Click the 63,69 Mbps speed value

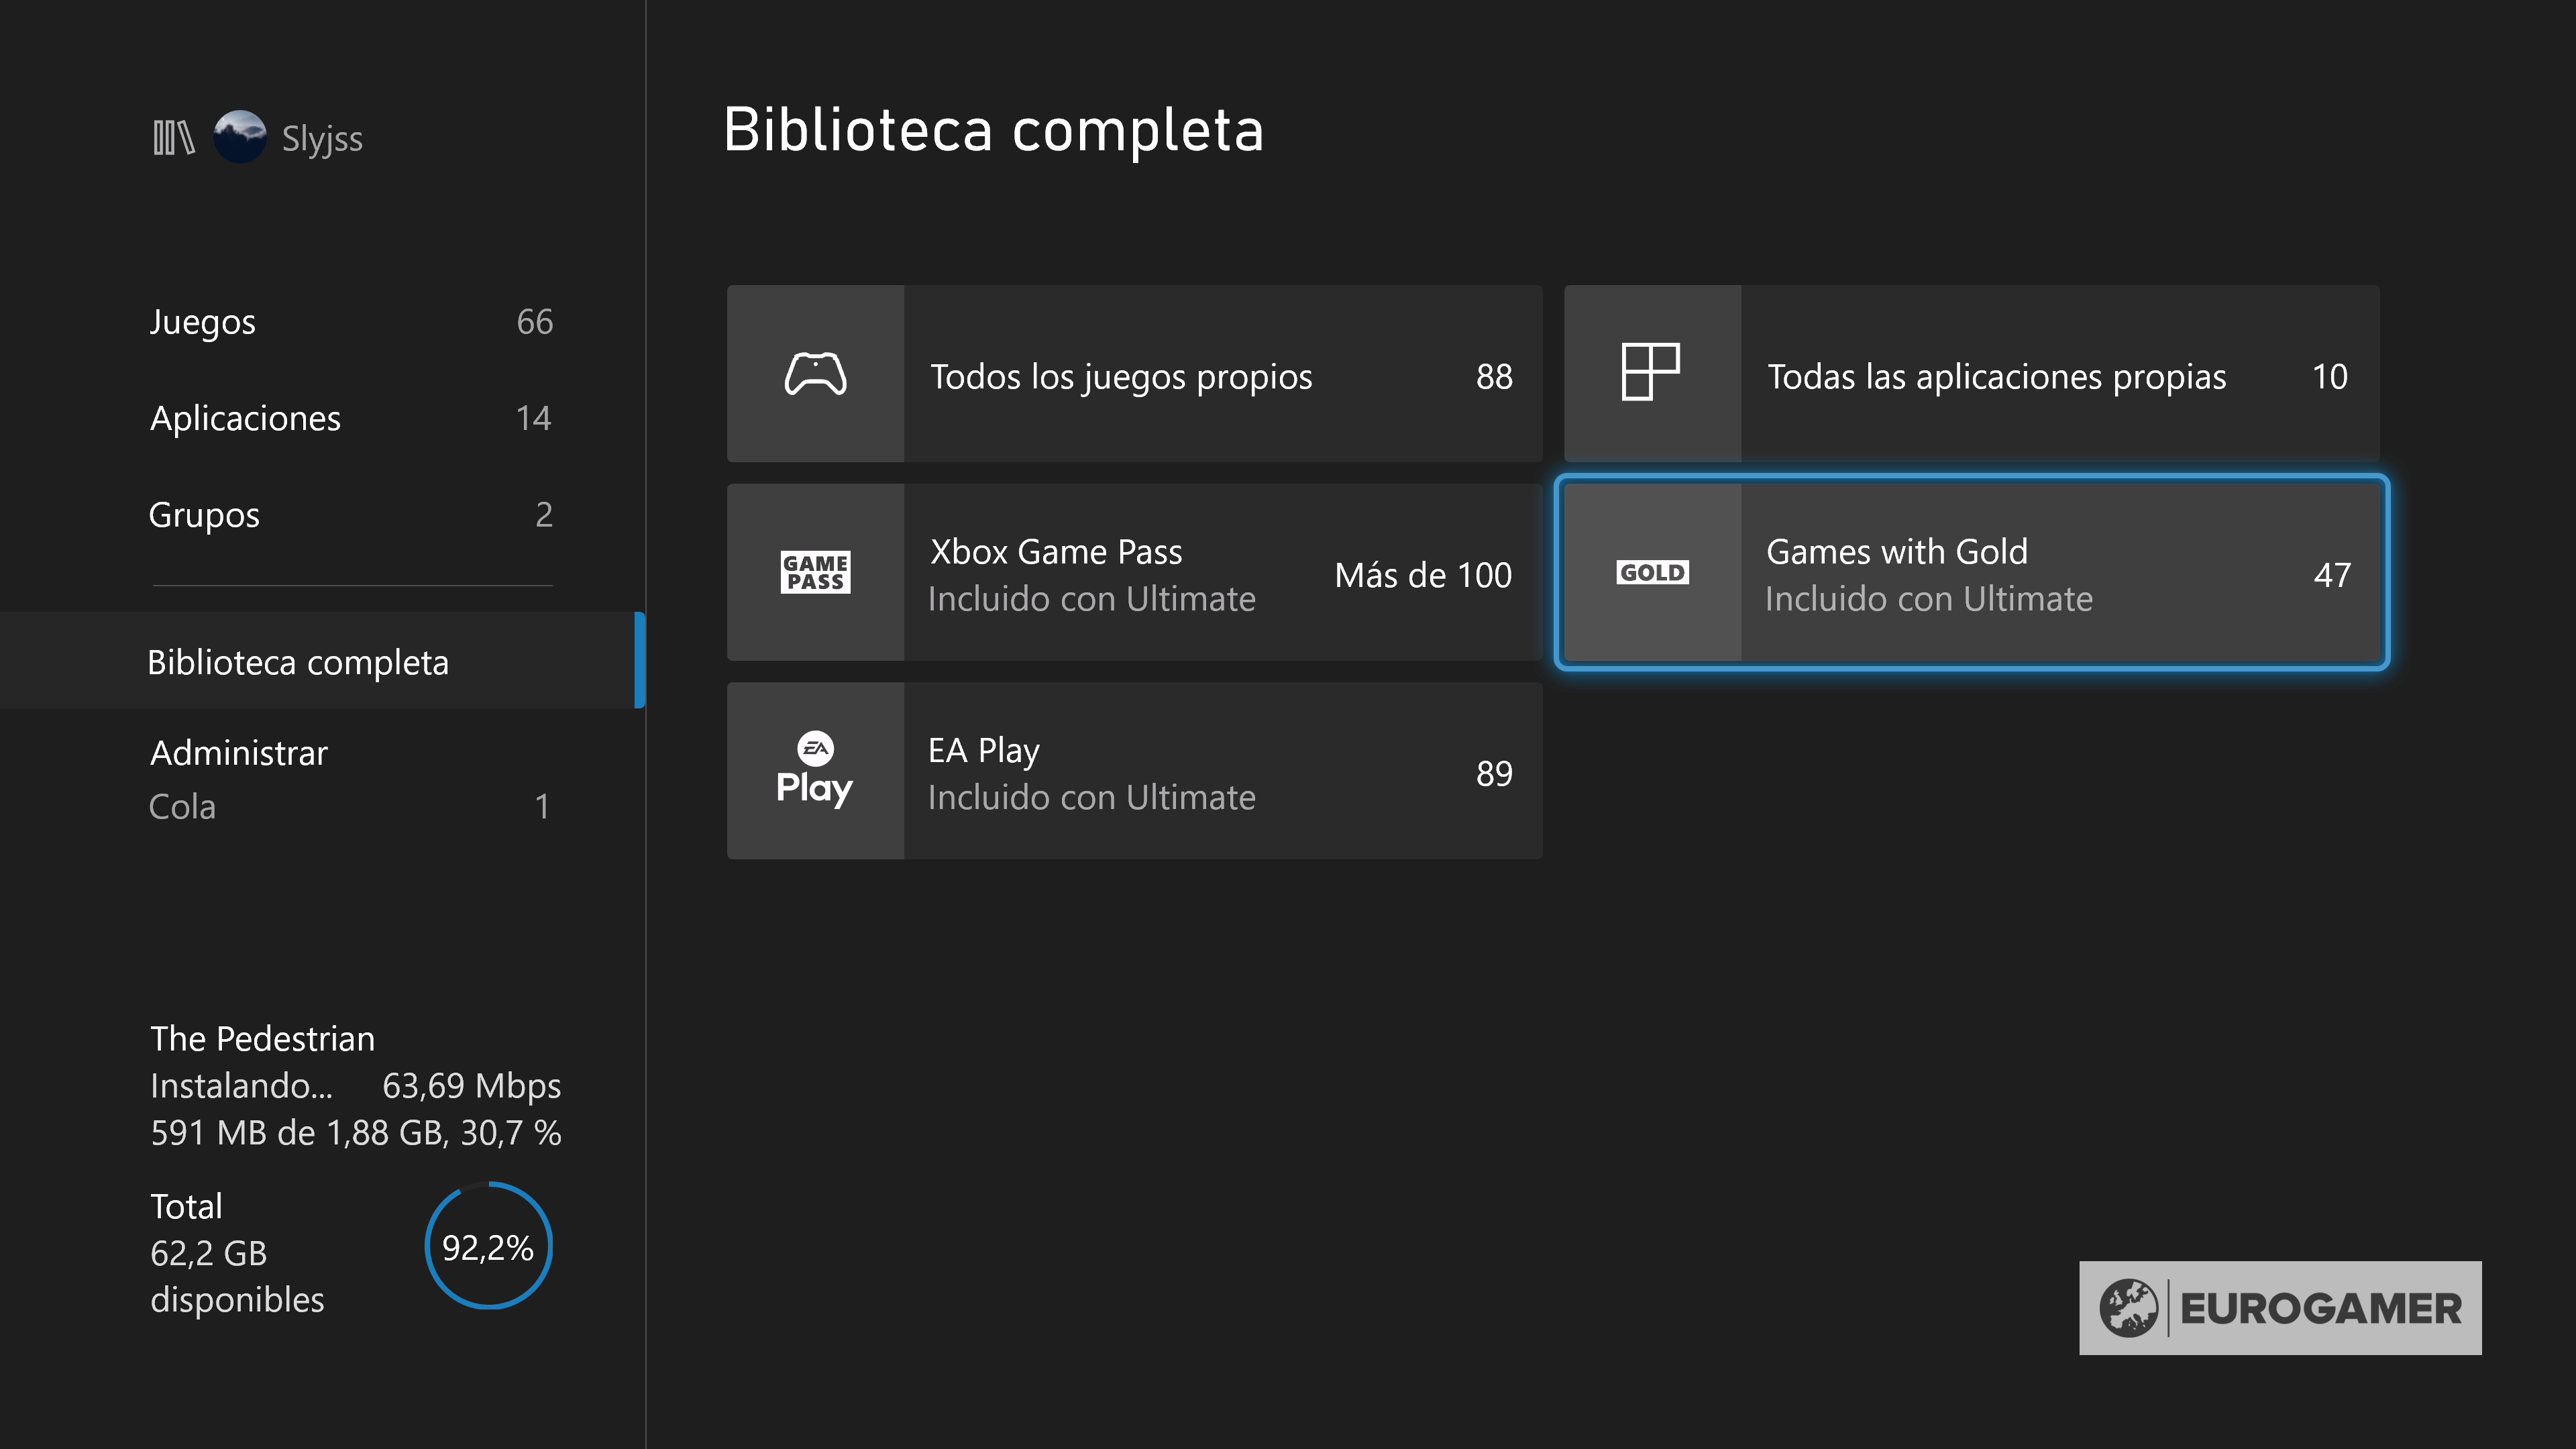(x=471, y=1086)
